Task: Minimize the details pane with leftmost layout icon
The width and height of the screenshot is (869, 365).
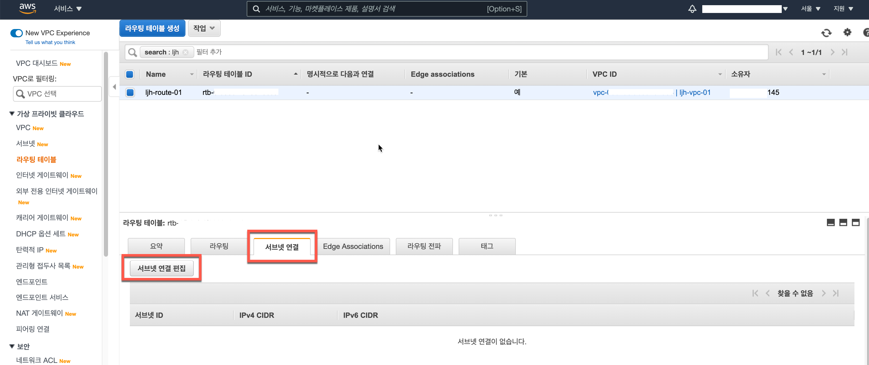Action: point(831,223)
